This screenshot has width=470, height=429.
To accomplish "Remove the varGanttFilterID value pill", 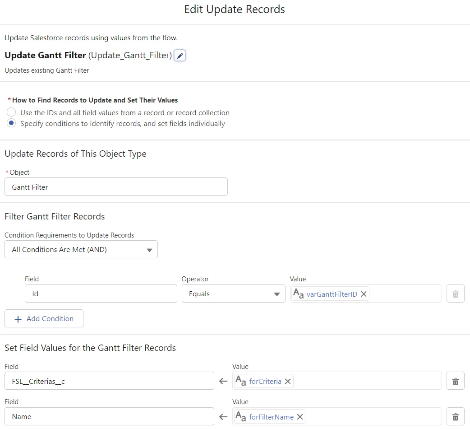I will [x=364, y=294].
